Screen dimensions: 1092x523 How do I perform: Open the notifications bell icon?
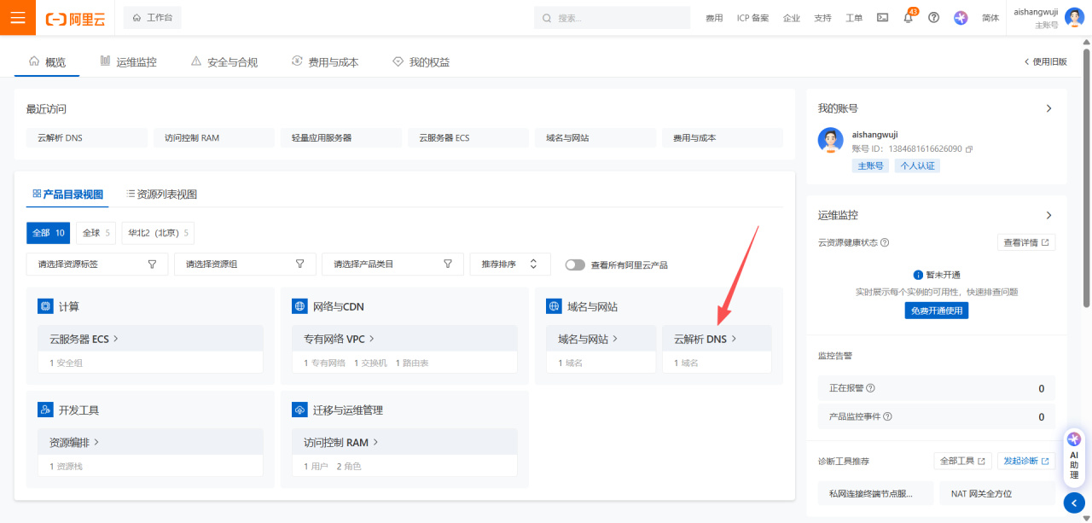[908, 18]
